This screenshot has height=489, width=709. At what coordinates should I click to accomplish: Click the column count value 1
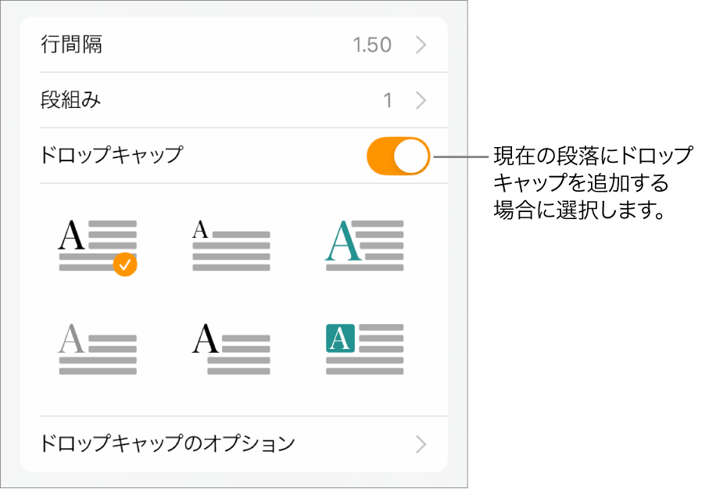388,100
